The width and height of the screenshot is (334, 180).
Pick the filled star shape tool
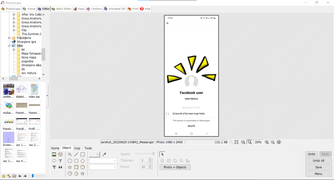(83, 174)
